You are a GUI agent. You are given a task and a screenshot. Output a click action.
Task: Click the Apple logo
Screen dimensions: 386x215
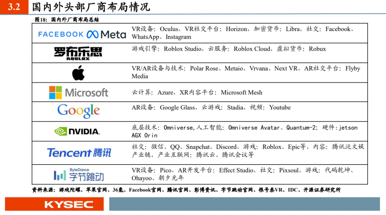click(78, 73)
